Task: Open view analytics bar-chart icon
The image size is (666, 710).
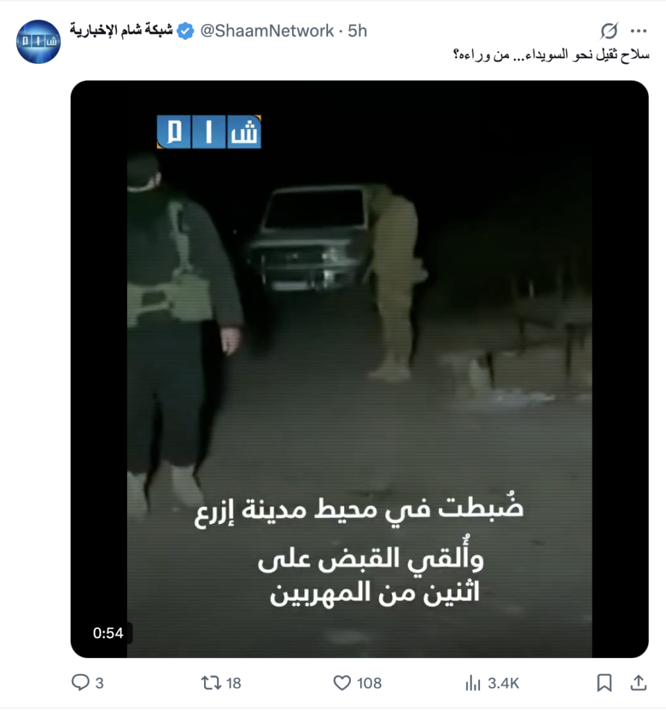Action: (472, 682)
